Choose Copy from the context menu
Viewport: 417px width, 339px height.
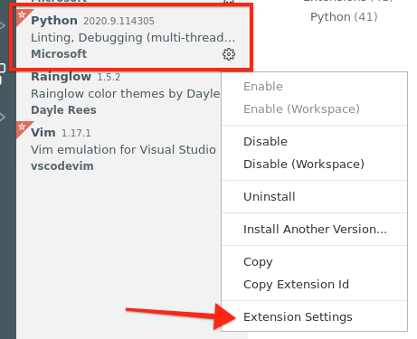258,262
